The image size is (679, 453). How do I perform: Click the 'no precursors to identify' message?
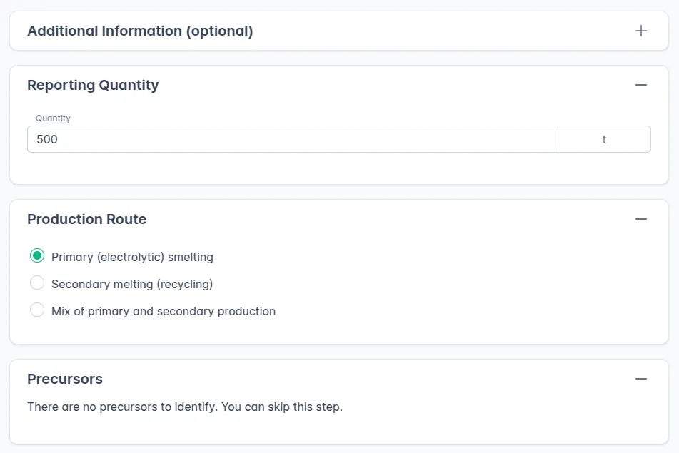point(184,407)
